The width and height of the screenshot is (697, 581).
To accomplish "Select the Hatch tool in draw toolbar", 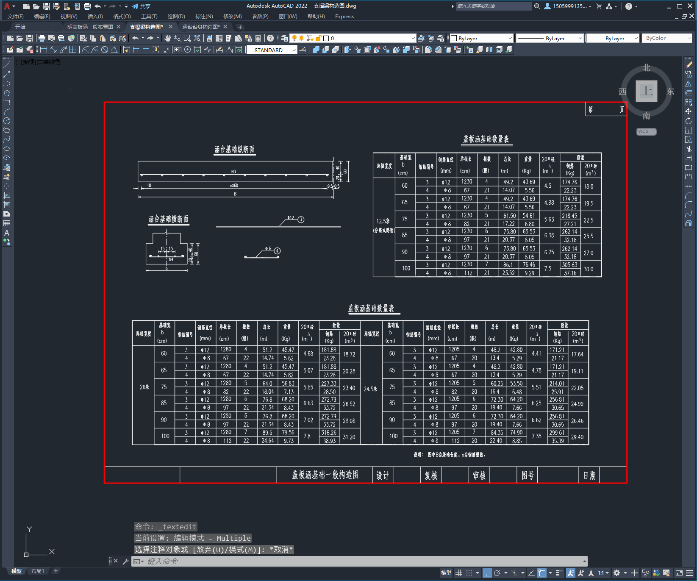I will [7, 195].
